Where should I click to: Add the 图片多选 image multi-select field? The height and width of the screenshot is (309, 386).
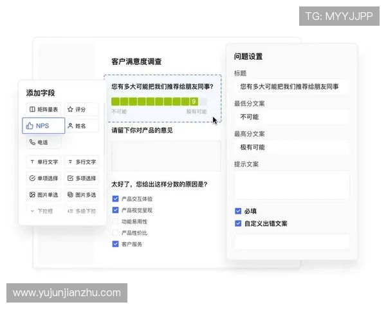(82, 194)
